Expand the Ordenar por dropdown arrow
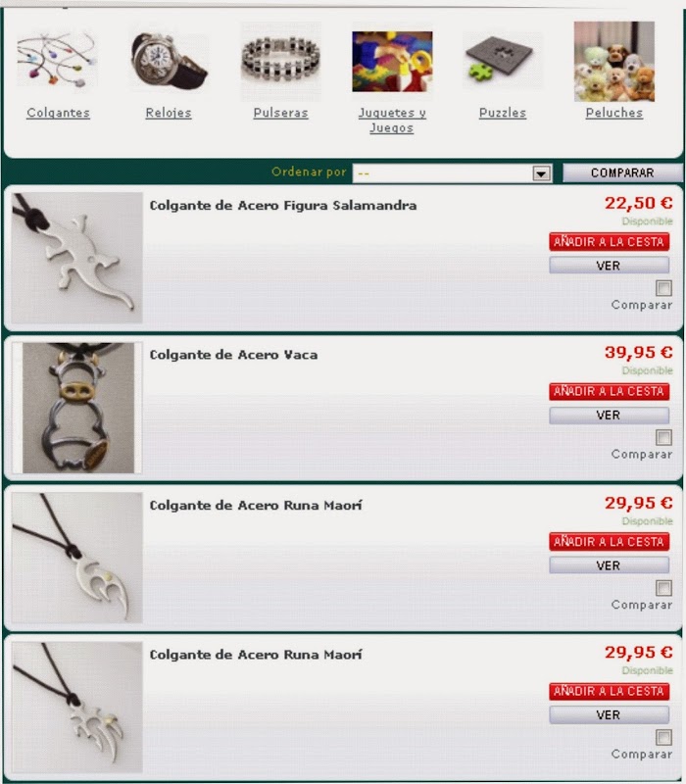 click(x=541, y=173)
